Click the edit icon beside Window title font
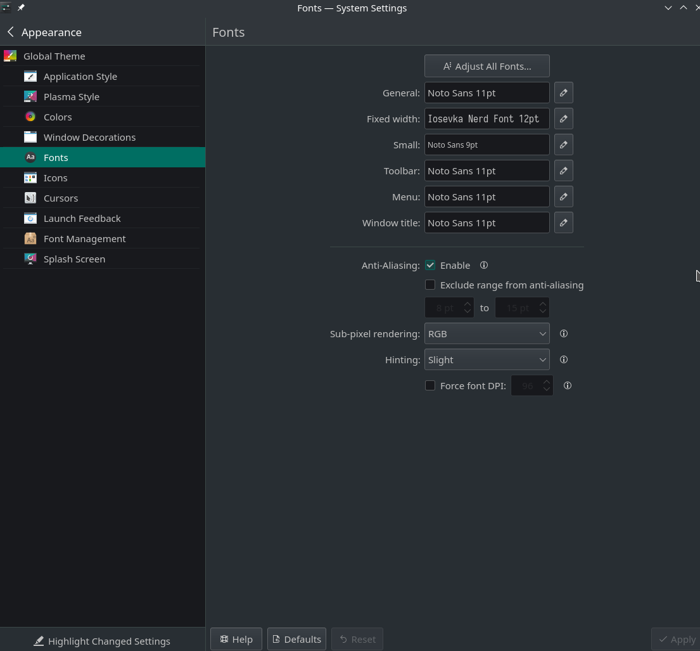This screenshot has width=700, height=651. tap(563, 222)
